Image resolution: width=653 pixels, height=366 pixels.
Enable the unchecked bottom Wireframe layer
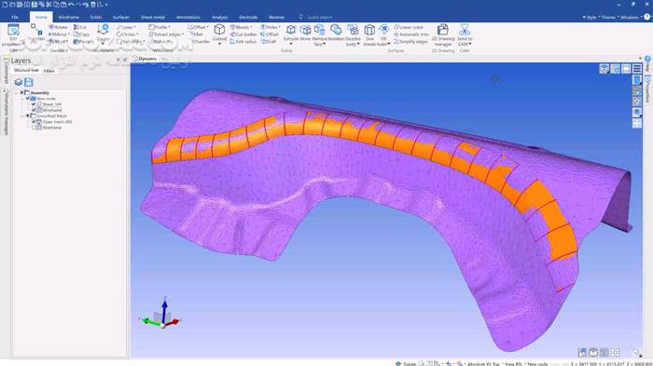coord(34,128)
